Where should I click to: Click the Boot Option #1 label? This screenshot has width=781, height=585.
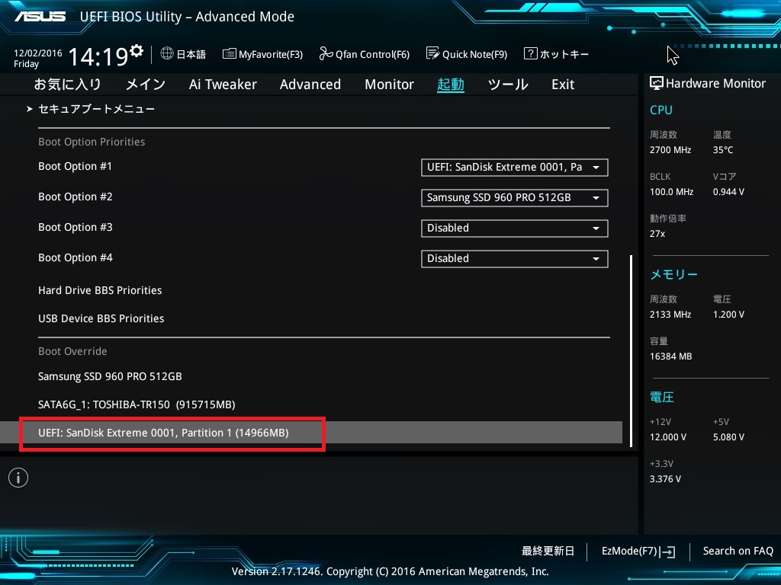[x=76, y=166]
